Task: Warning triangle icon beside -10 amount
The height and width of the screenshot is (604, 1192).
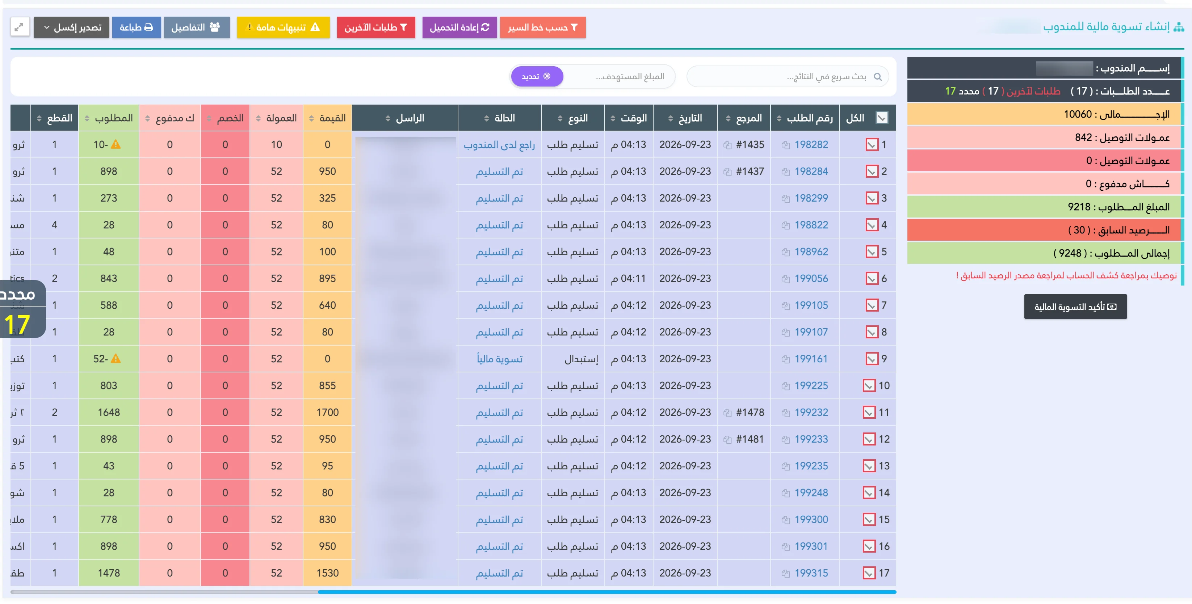Action: coord(116,145)
